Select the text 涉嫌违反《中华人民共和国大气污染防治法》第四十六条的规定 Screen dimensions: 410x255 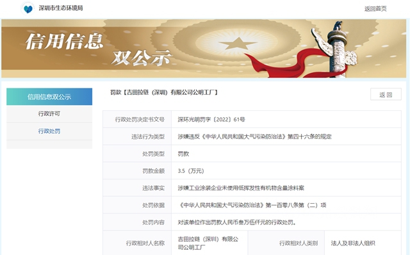[255, 136]
